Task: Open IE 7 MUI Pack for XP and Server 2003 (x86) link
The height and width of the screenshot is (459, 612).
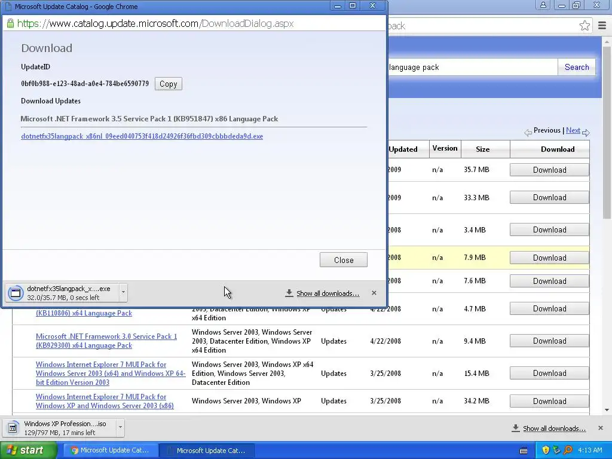Action: [x=105, y=401]
